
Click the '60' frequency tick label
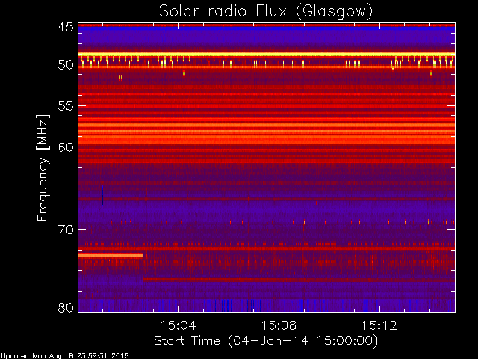coord(66,147)
